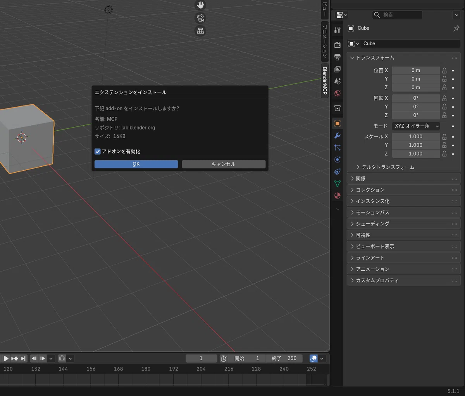Expand the モーションパス panel
Image resolution: width=465 pixels, height=396 pixels.
point(403,213)
